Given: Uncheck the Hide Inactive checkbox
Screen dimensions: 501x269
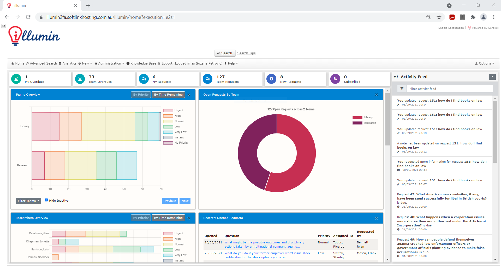Looking at the screenshot, I should pos(46,200).
